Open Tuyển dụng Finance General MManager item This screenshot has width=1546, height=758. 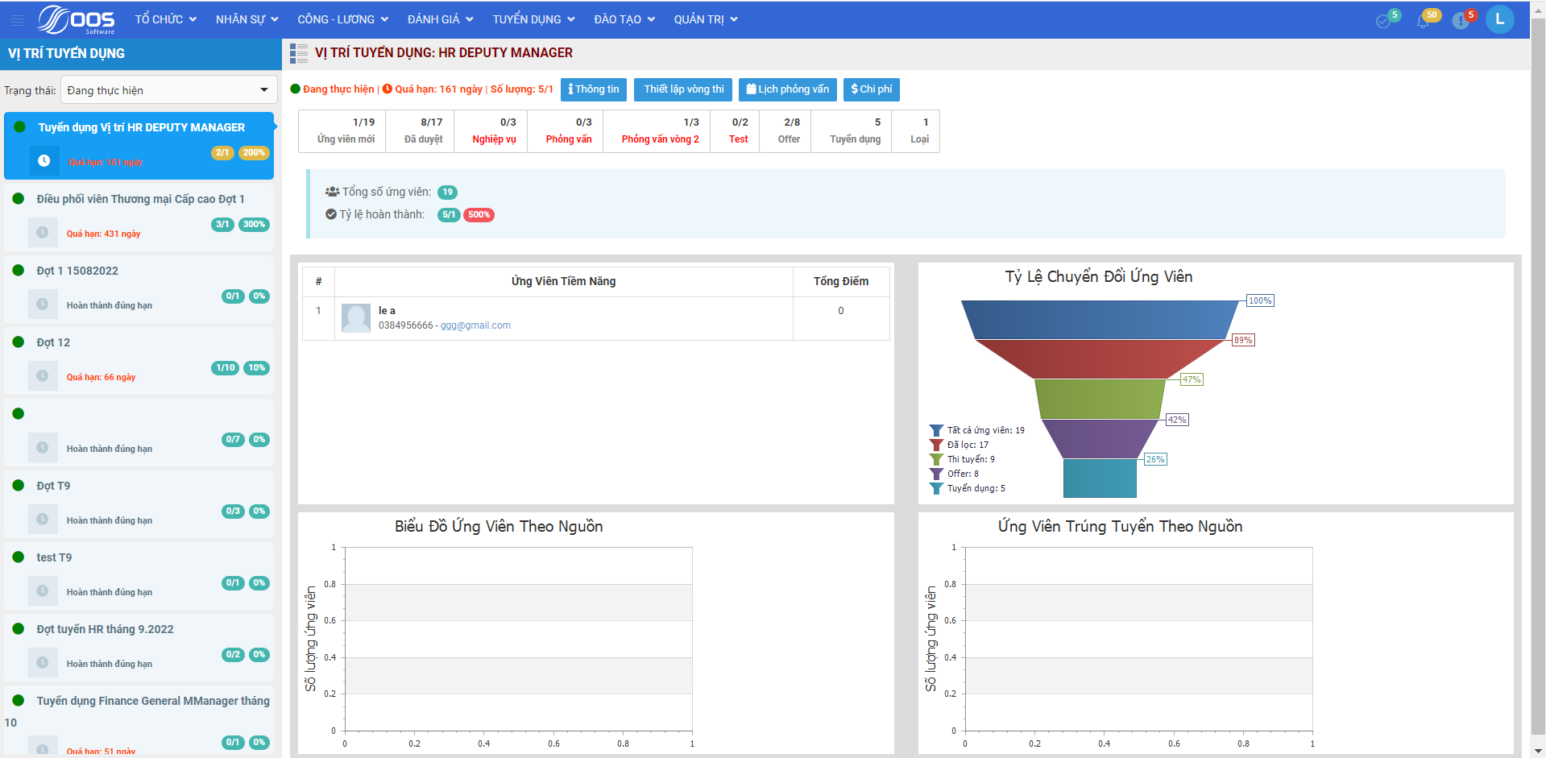[x=139, y=721]
